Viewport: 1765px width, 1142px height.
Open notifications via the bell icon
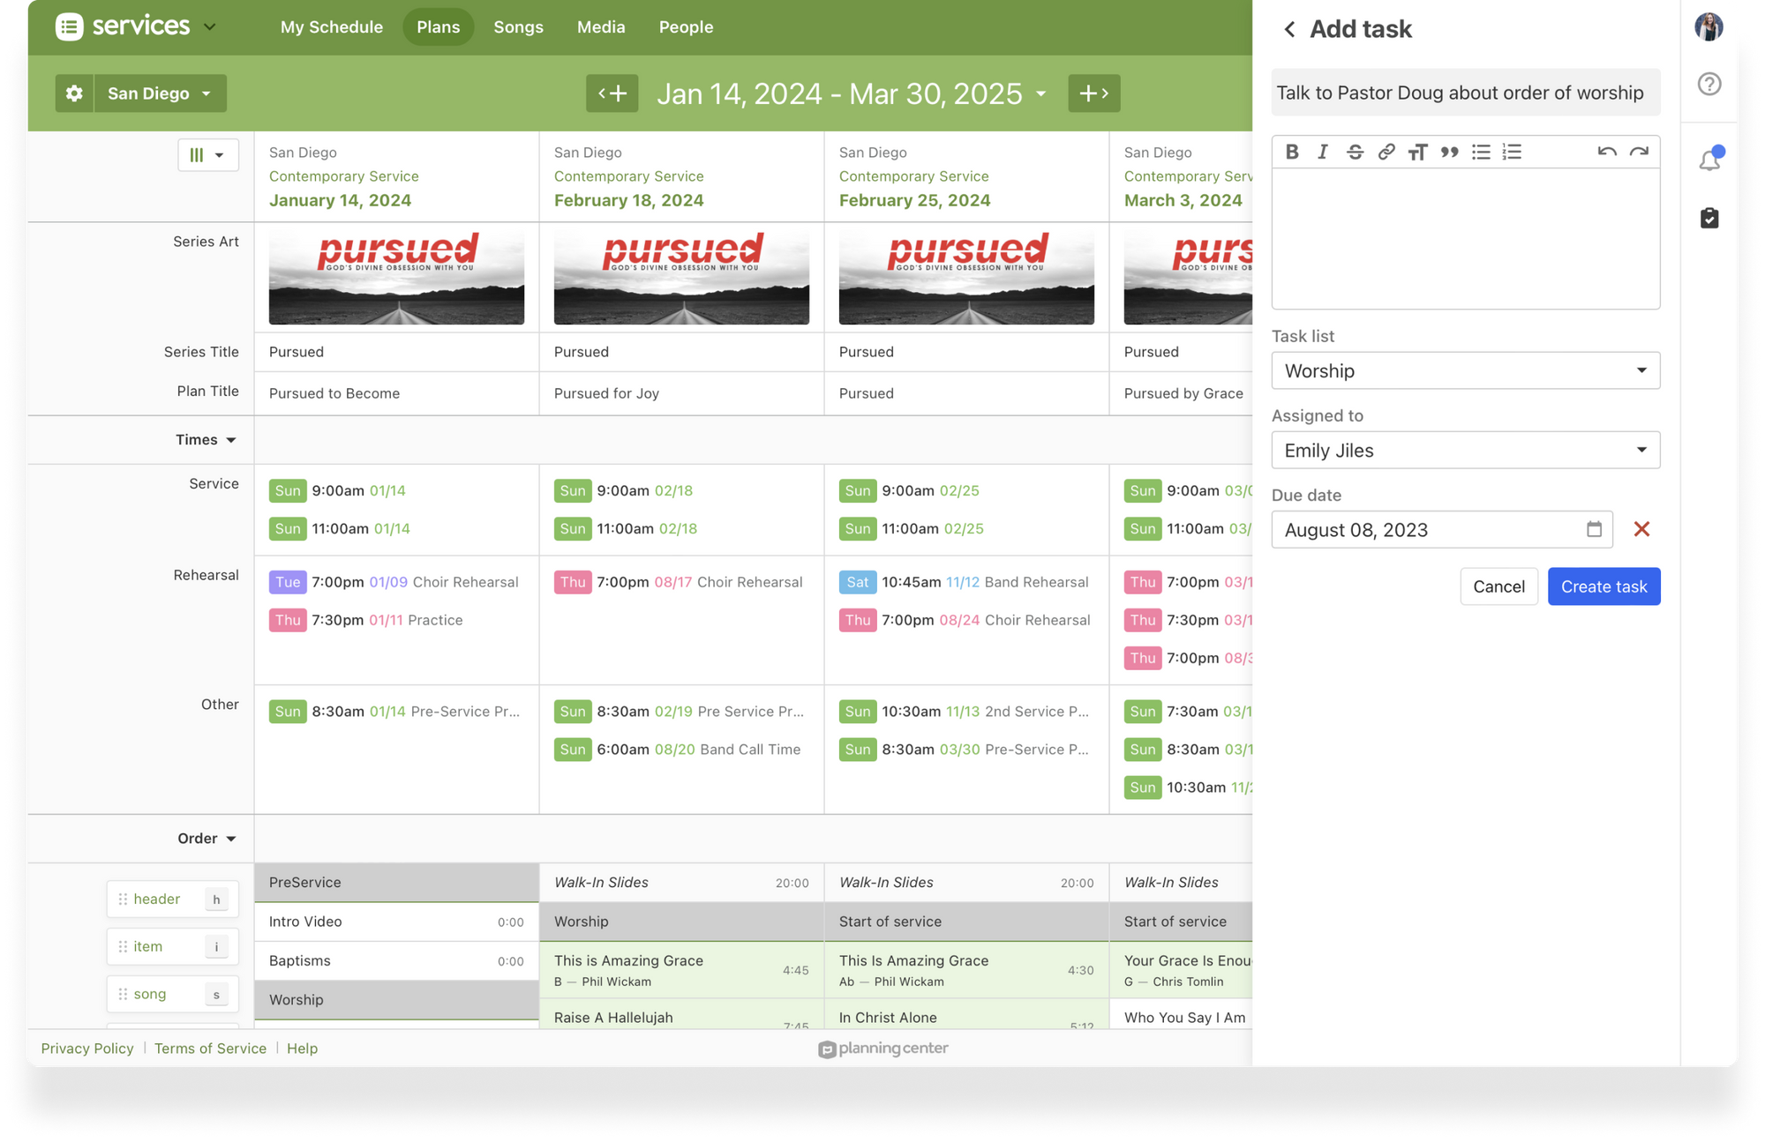tap(1709, 159)
